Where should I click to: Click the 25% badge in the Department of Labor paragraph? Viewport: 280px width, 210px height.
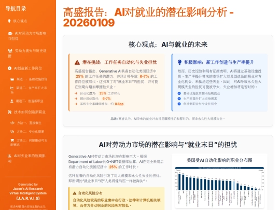click(113, 167)
